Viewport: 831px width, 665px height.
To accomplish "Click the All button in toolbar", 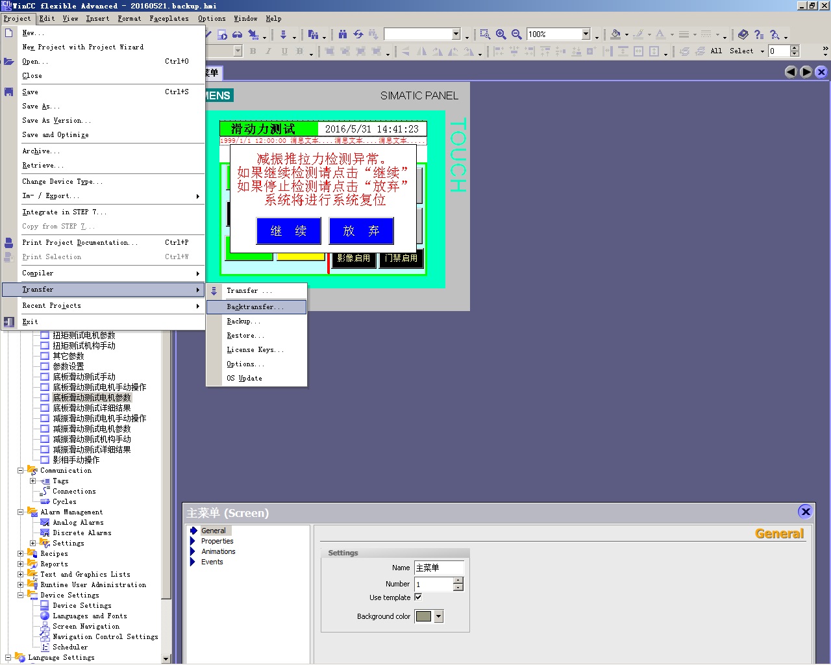I will click(716, 51).
